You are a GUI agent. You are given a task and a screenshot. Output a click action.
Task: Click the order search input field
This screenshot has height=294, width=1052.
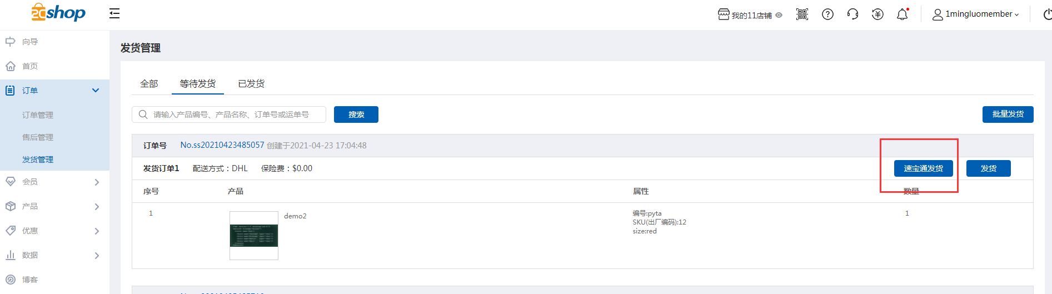[233, 114]
